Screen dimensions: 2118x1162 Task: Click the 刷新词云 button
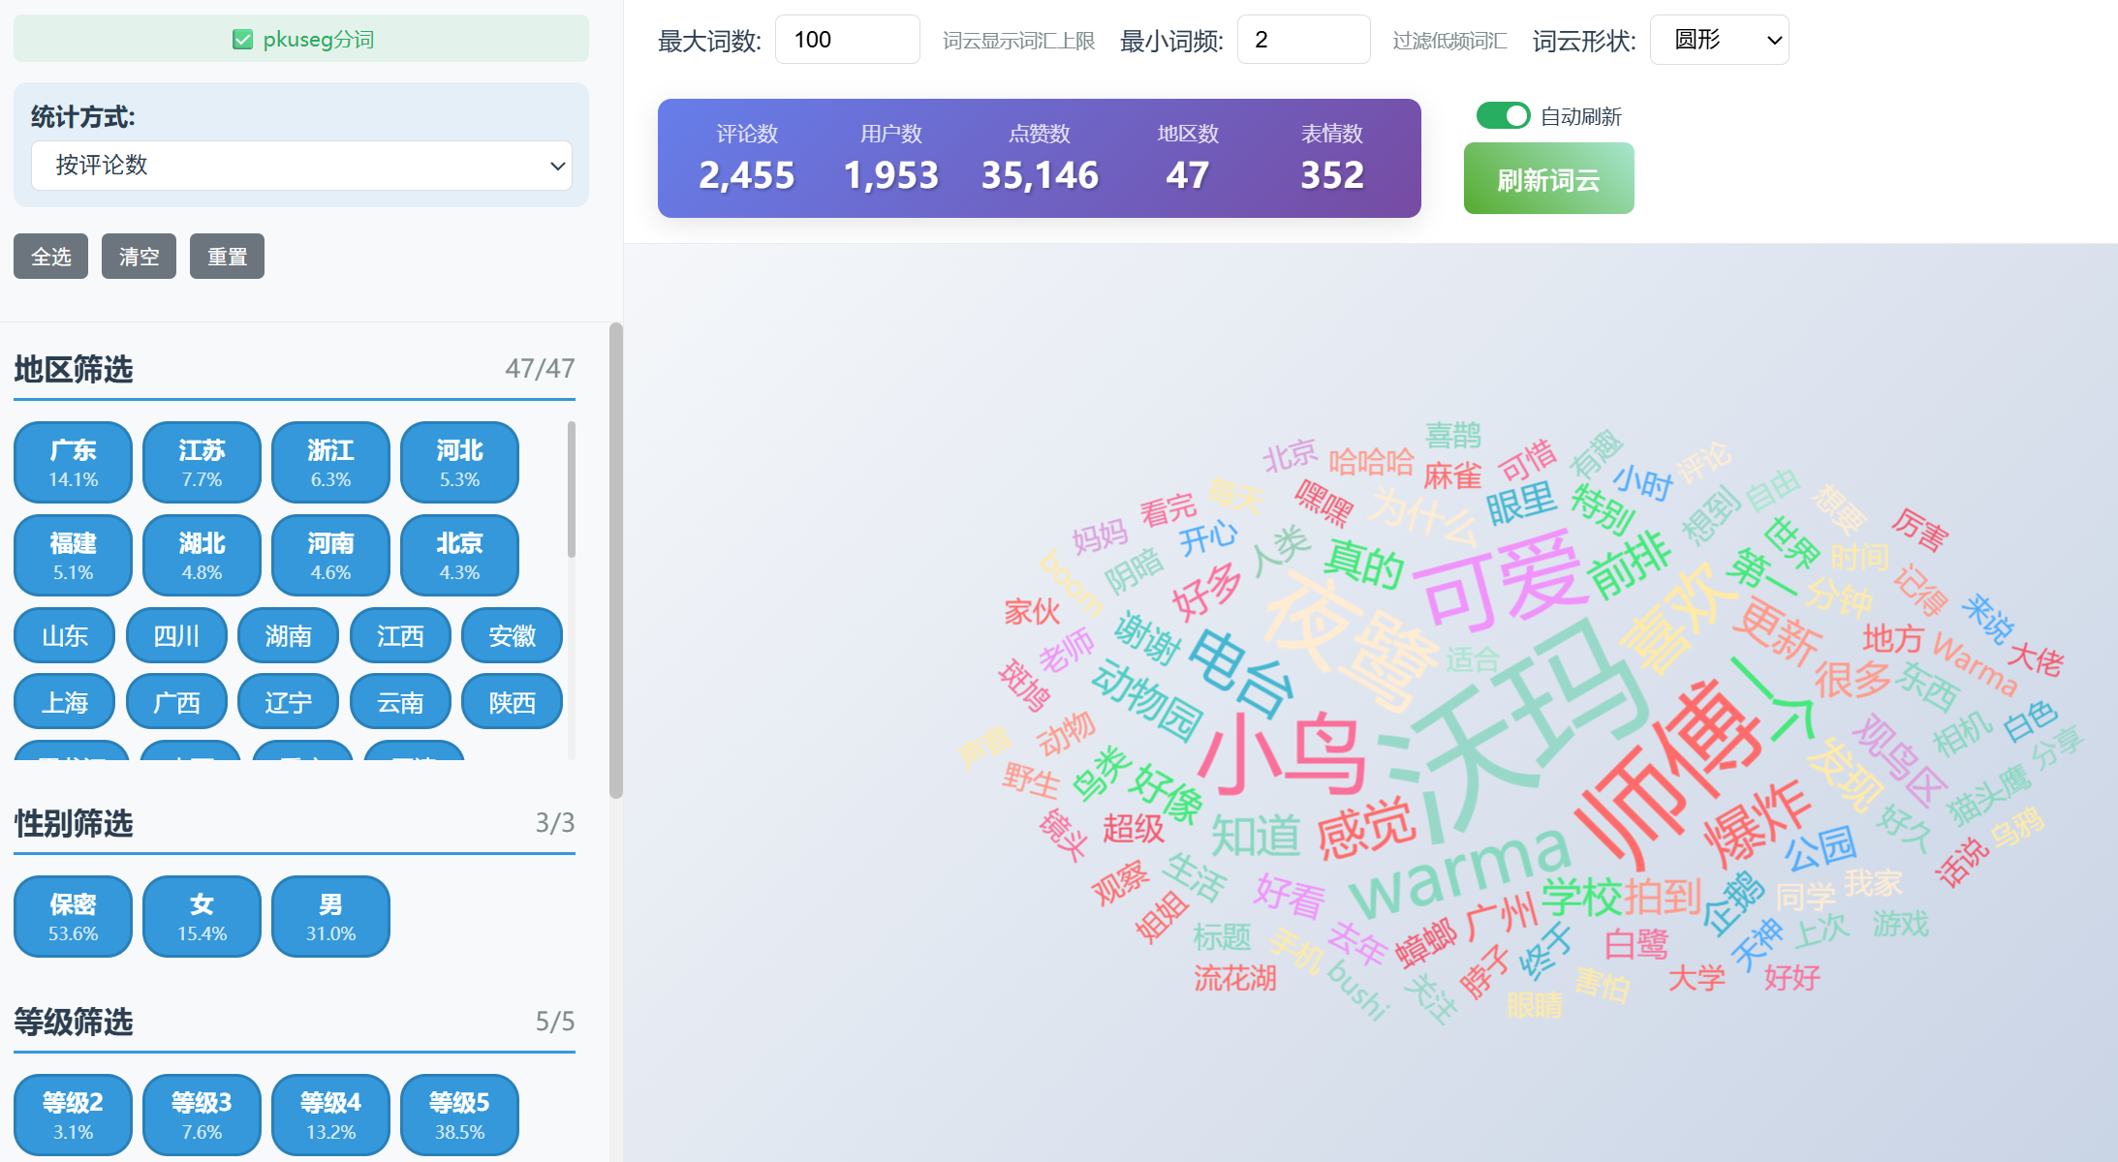[x=1547, y=179]
